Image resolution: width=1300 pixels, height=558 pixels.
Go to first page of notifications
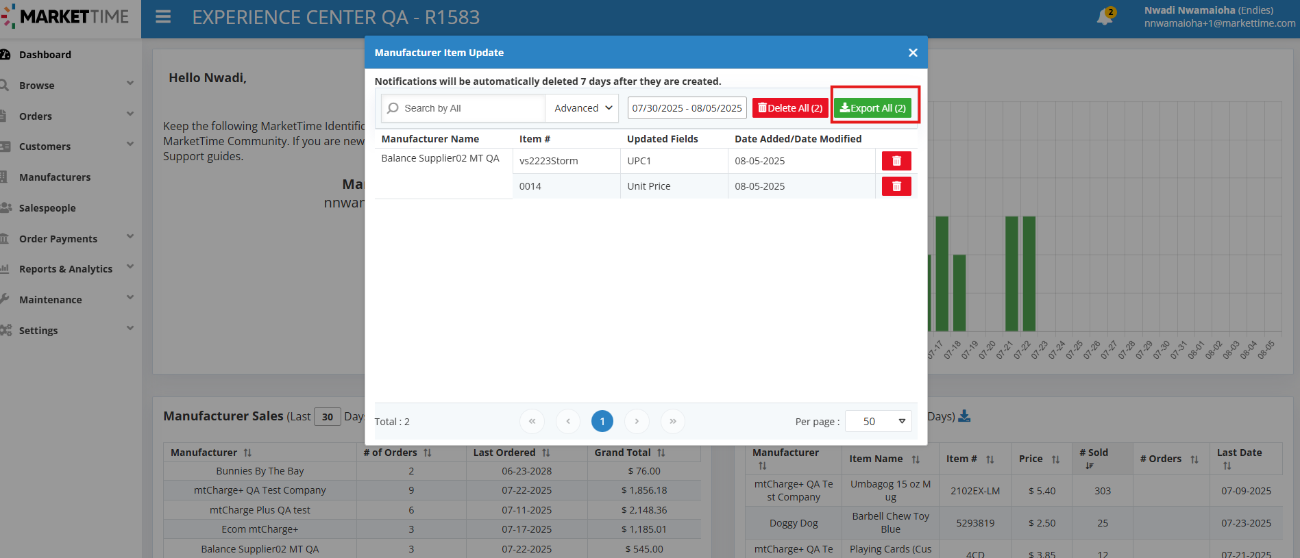tap(532, 421)
